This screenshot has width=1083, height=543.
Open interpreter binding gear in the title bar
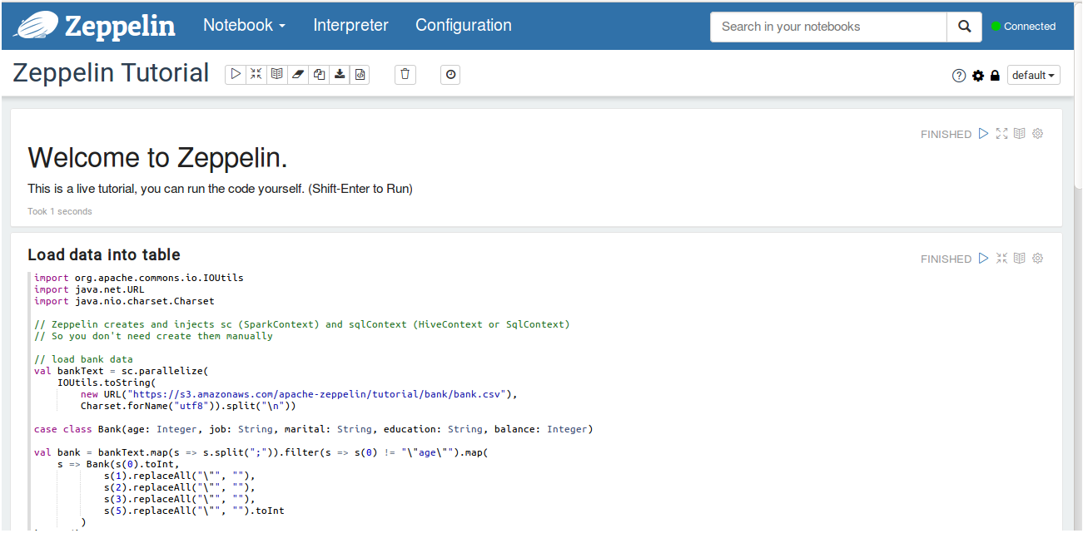pos(978,76)
